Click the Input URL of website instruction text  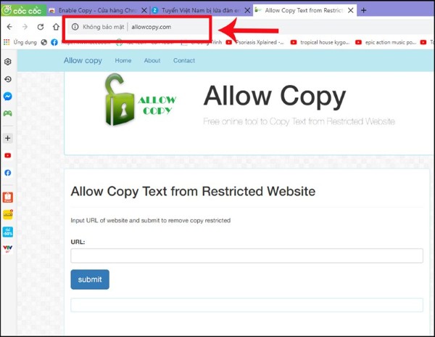click(151, 220)
